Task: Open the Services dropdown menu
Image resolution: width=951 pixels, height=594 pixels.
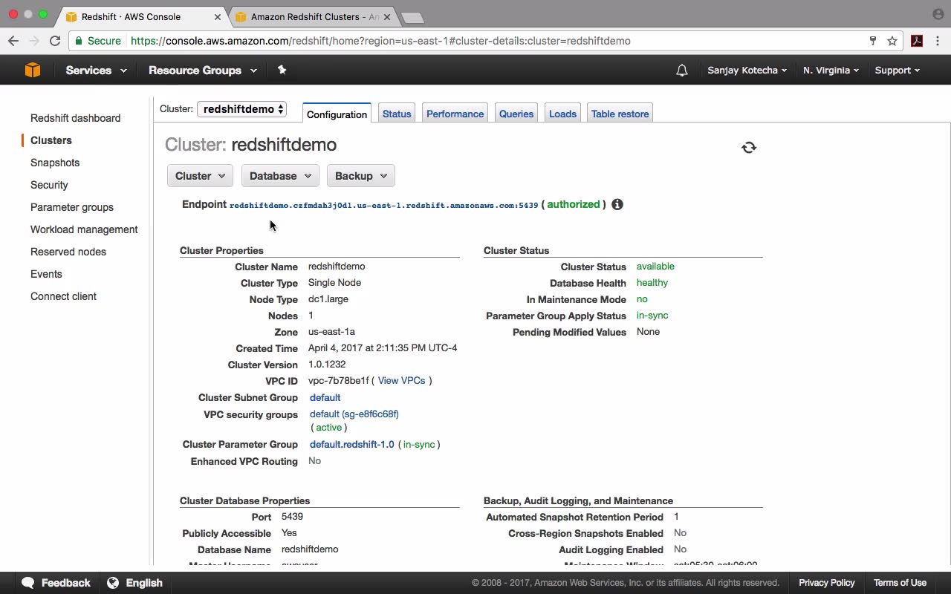Action: [x=96, y=71]
